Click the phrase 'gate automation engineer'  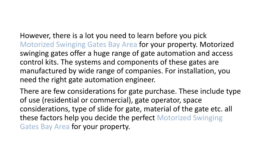[x=112, y=80]
